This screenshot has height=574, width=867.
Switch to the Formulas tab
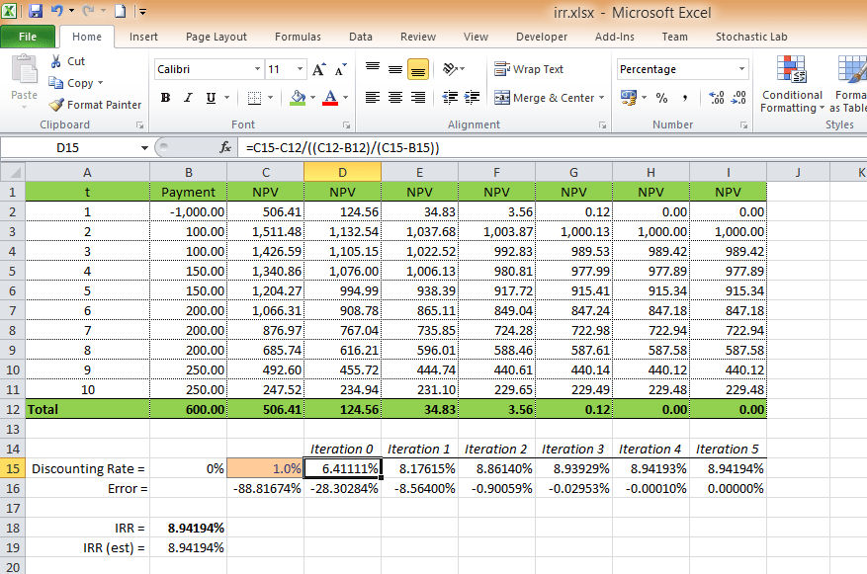point(298,37)
